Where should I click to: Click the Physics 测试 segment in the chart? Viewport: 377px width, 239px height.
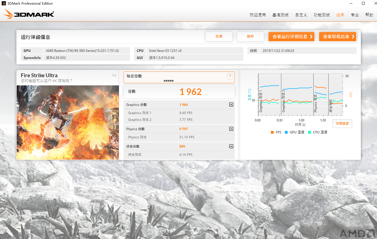(321, 94)
